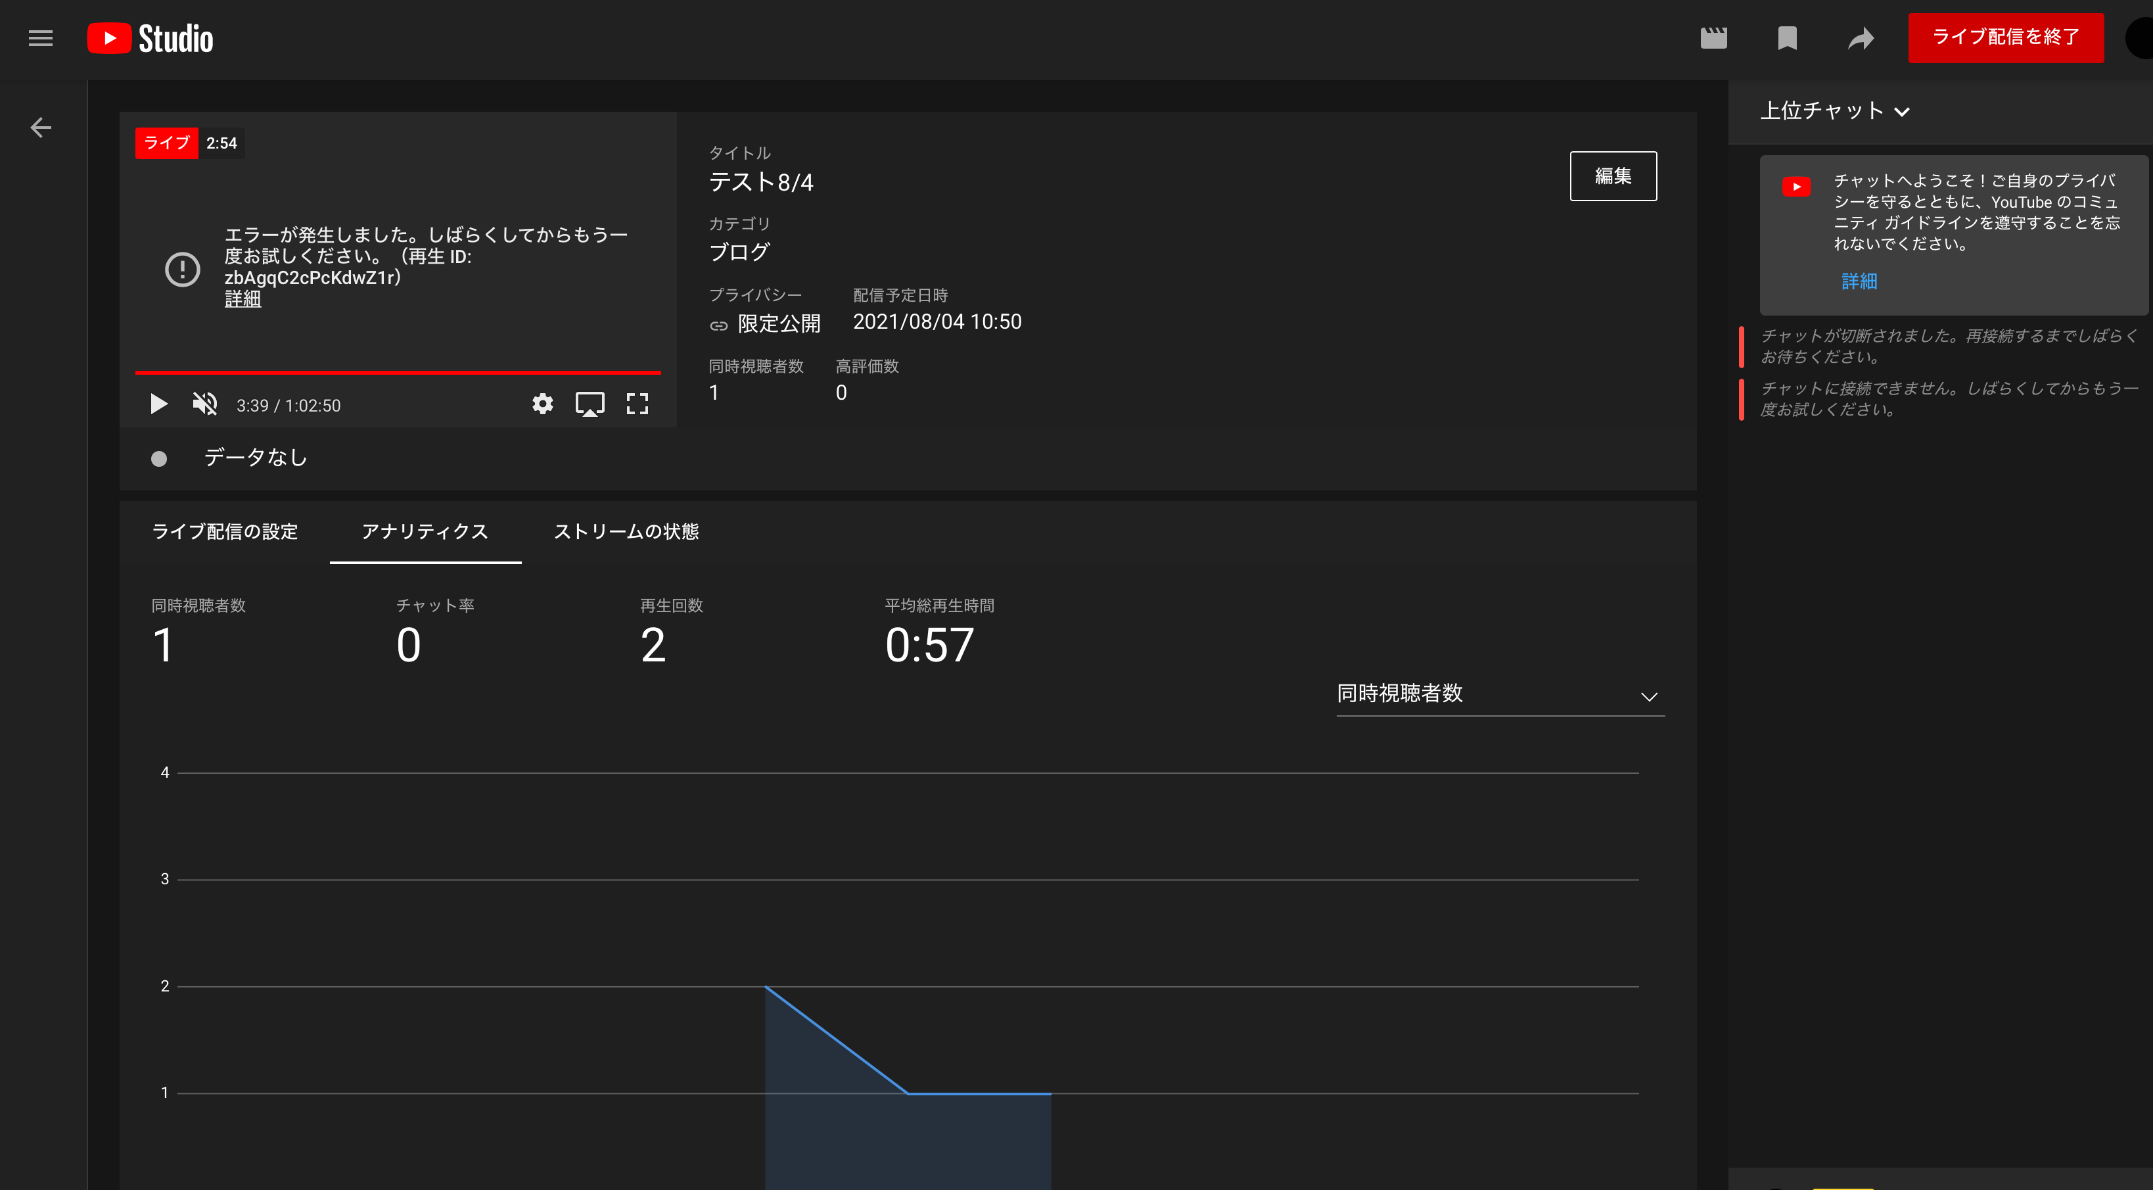Click the bookmark marker icon

[1787, 39]
